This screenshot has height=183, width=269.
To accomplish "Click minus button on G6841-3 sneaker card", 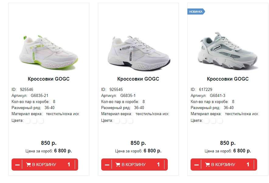I will 196,165.
